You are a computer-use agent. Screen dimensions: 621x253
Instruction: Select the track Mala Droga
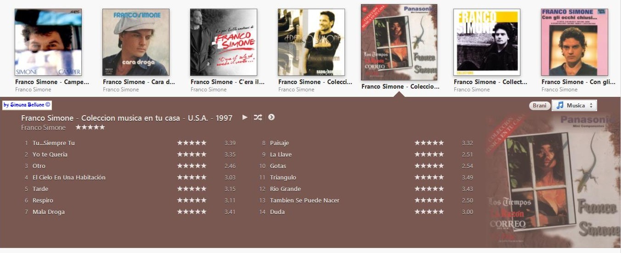[49, 212]
